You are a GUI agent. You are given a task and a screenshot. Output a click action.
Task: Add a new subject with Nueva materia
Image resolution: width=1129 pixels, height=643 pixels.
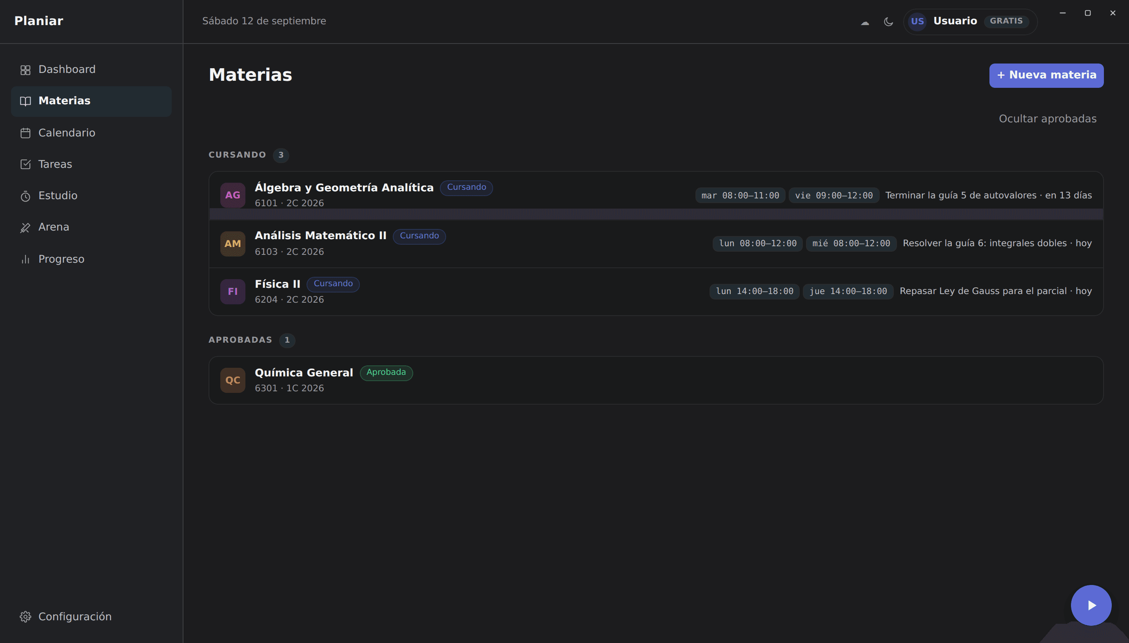[1046, 76]
